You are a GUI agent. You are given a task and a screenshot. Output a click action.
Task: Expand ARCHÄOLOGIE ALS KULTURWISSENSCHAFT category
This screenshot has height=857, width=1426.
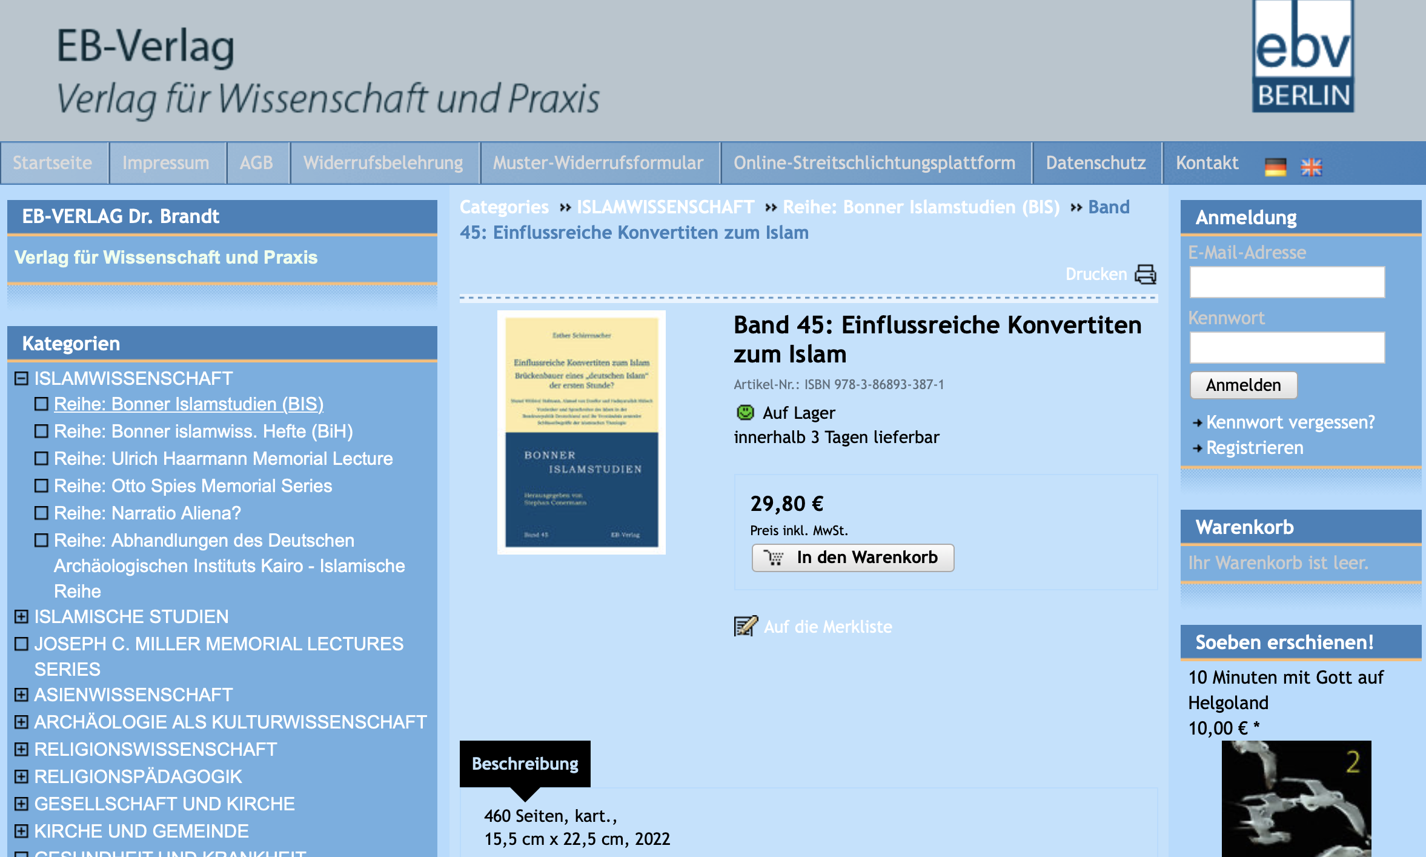pyautogui.click(x=21, y=722)
